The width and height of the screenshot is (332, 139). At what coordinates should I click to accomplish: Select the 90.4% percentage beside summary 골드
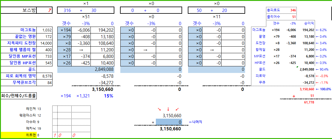click(323, 69)
